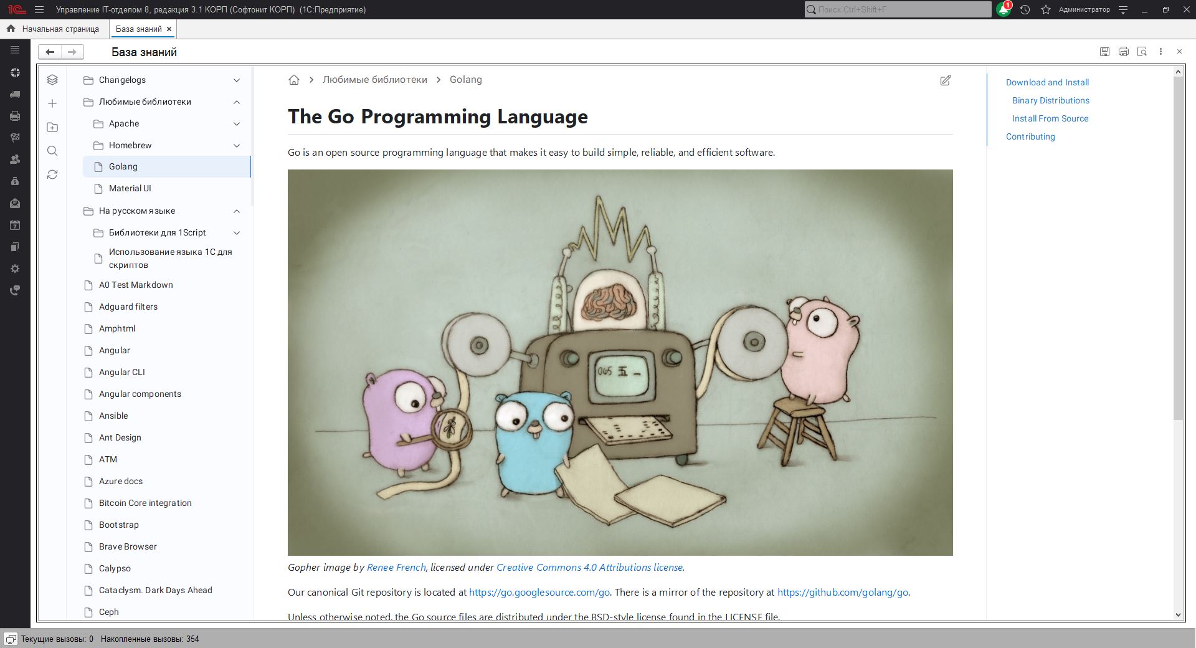The width and height of the screenshot is (1196, 648).
Task: Jump to Install From Source section
Action: (x=1050, y=118)
